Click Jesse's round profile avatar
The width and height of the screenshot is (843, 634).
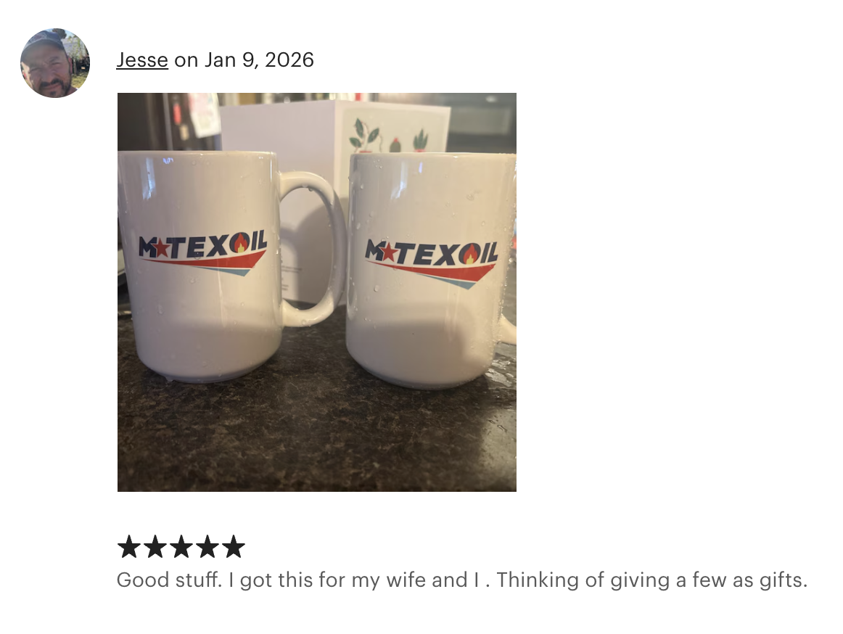coord(55,63)
